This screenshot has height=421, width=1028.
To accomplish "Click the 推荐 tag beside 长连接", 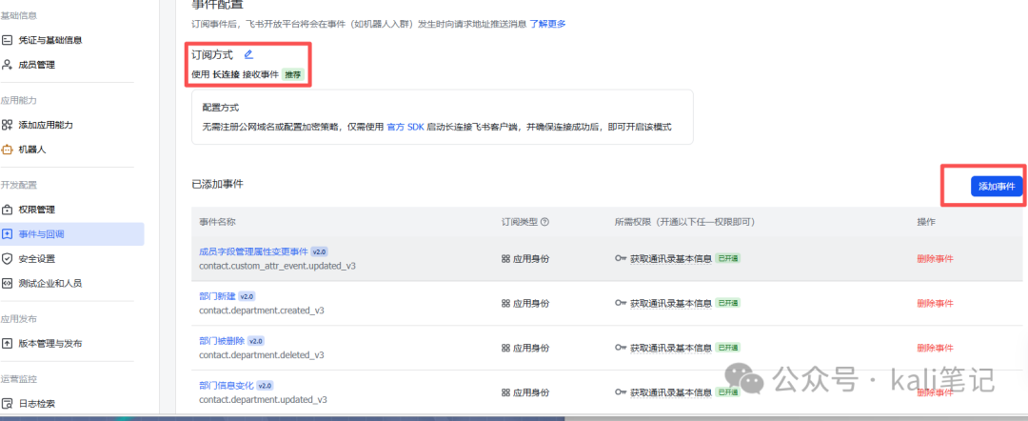I will (293, 74).
